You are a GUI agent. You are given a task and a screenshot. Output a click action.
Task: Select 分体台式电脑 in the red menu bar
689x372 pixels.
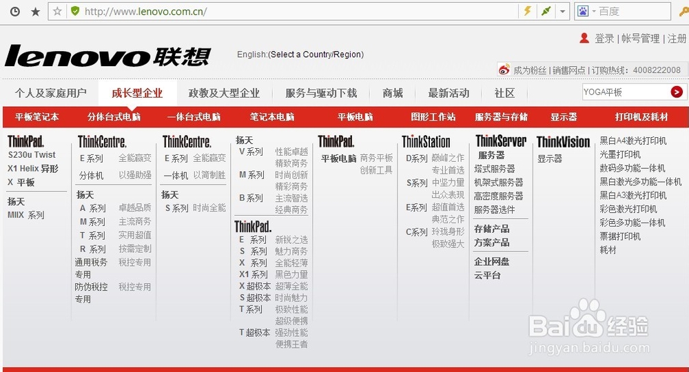[114, 117]
